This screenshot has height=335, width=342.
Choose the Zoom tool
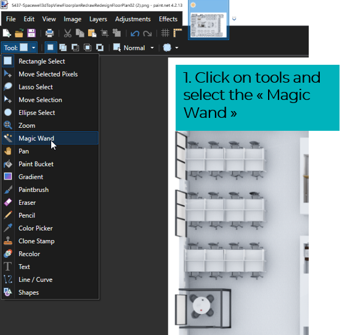(x=50, y=126)
